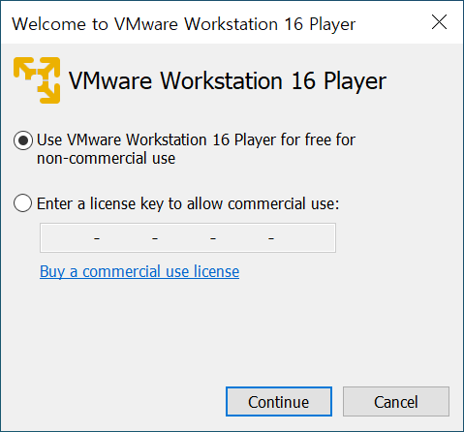Viewport: 464px width, 432px height.
Task: Click the VMware Workstation 16 Player heading
Action: tap(228, 81)
